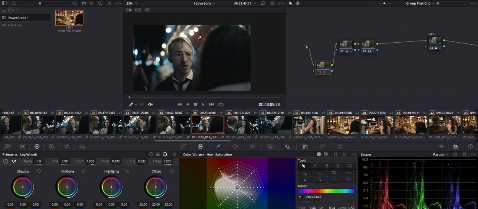Show the Scopes panel icon
This screenshot has width=478, height=209.
click(455, 146)
